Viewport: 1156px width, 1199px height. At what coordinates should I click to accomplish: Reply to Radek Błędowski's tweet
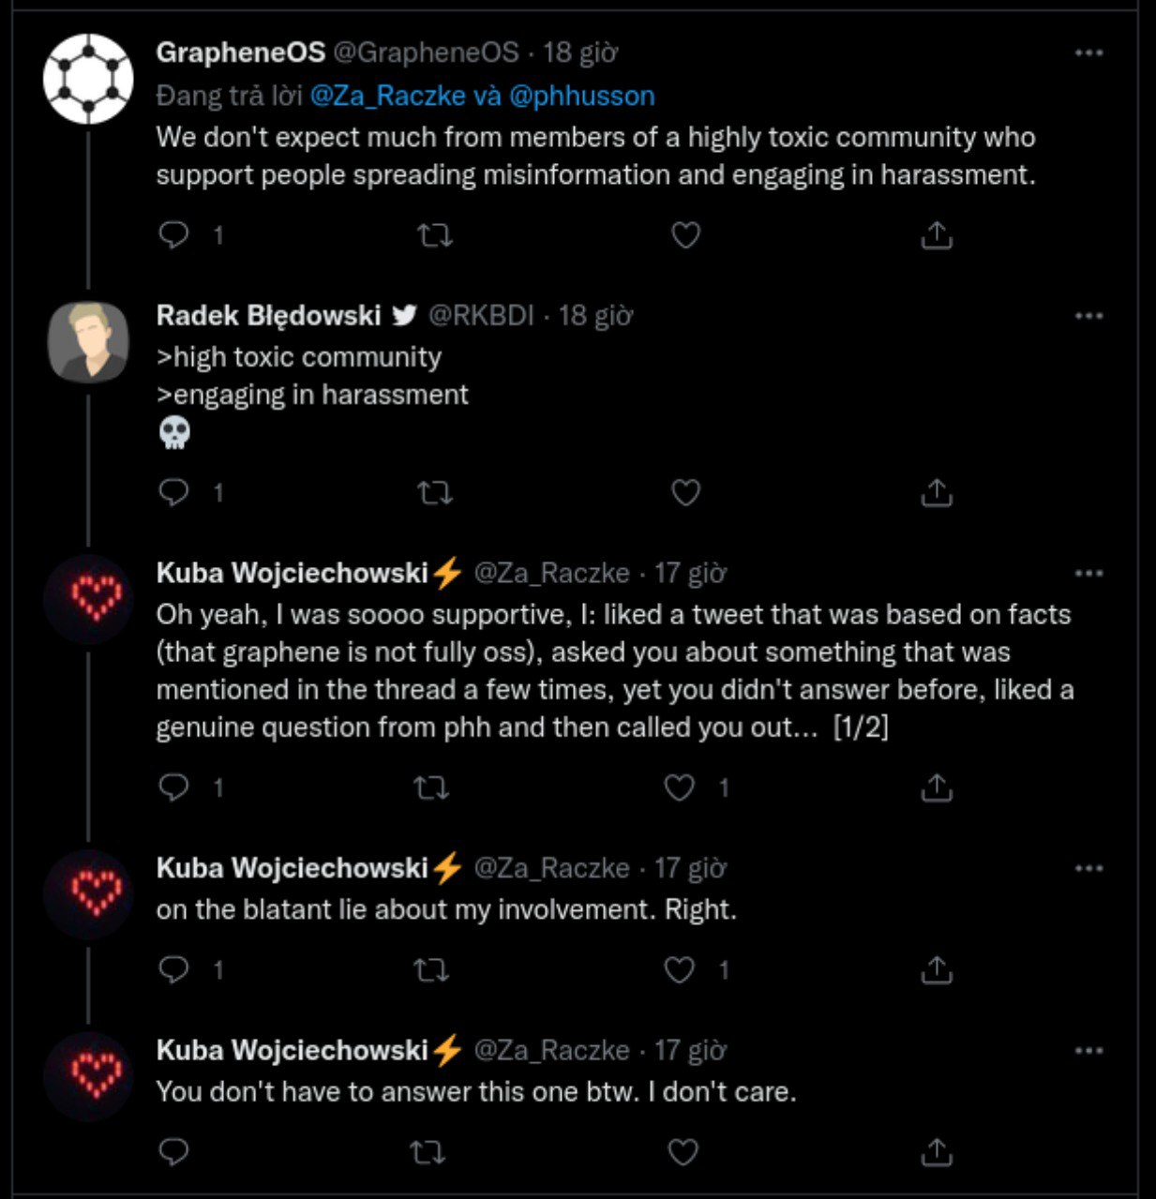coord(174,492)
